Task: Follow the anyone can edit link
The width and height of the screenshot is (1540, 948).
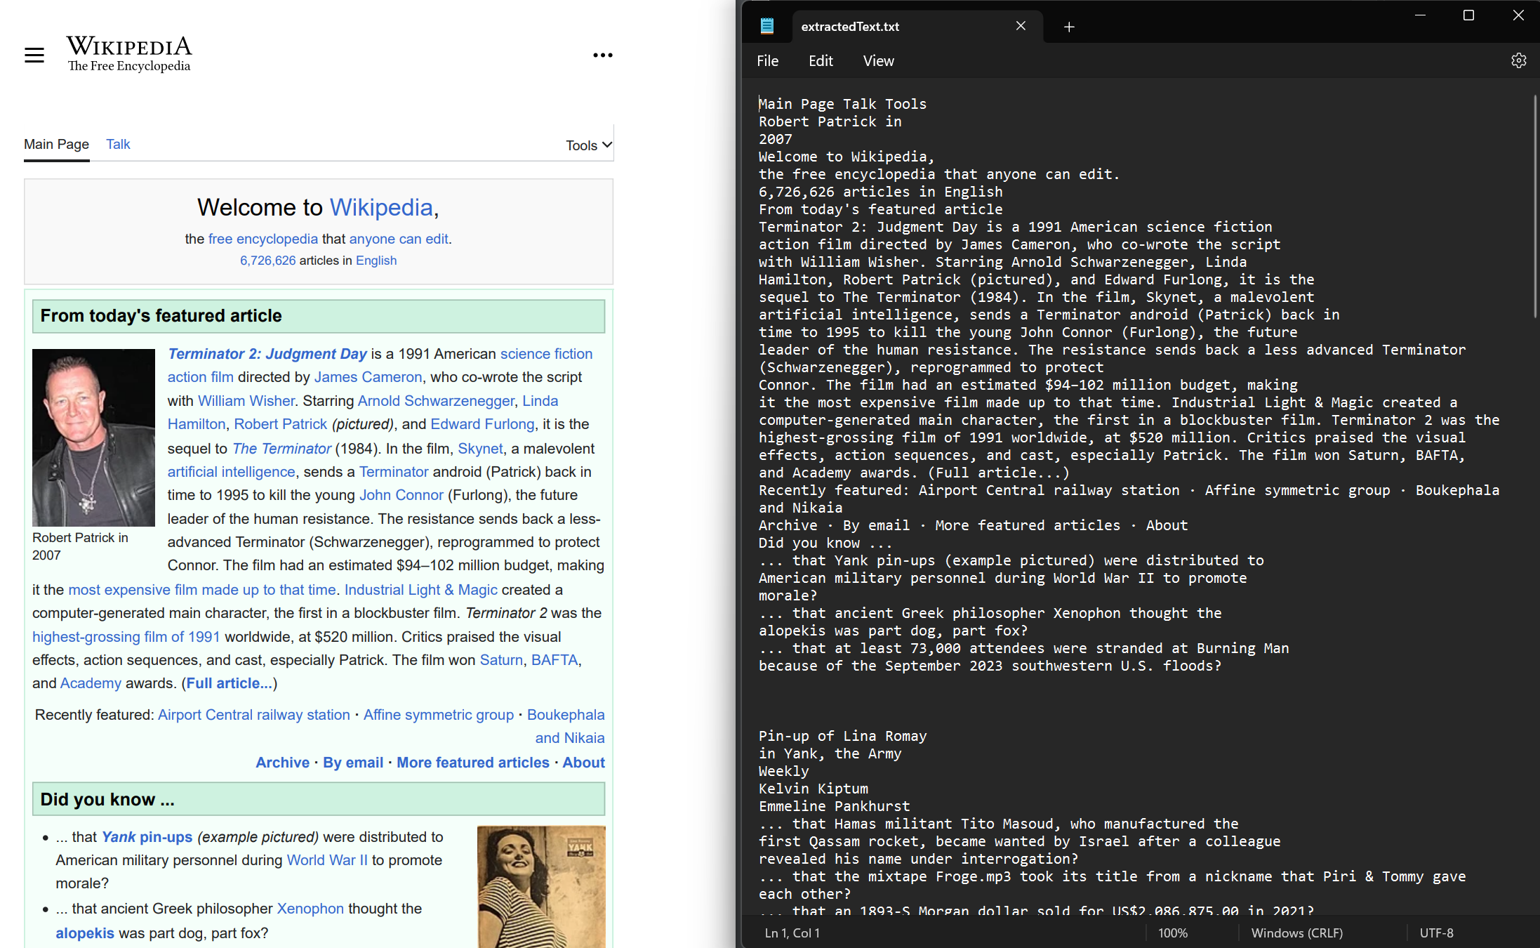Action: tap(399, 239)
